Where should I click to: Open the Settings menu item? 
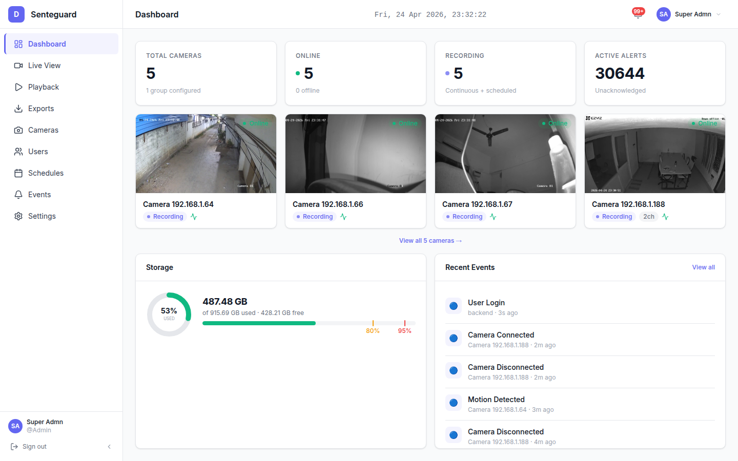pos(61,216)
